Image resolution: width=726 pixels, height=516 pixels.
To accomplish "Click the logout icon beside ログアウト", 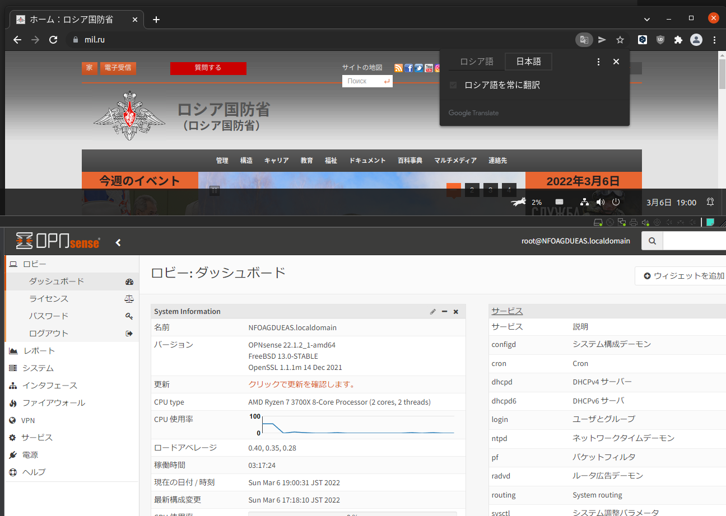I will pos(129,334).
